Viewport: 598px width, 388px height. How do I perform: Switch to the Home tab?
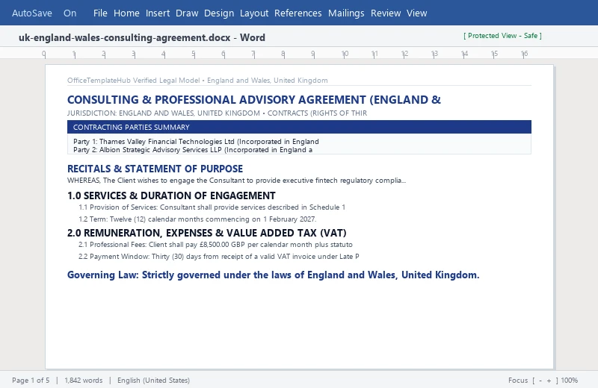click(126, 13)
